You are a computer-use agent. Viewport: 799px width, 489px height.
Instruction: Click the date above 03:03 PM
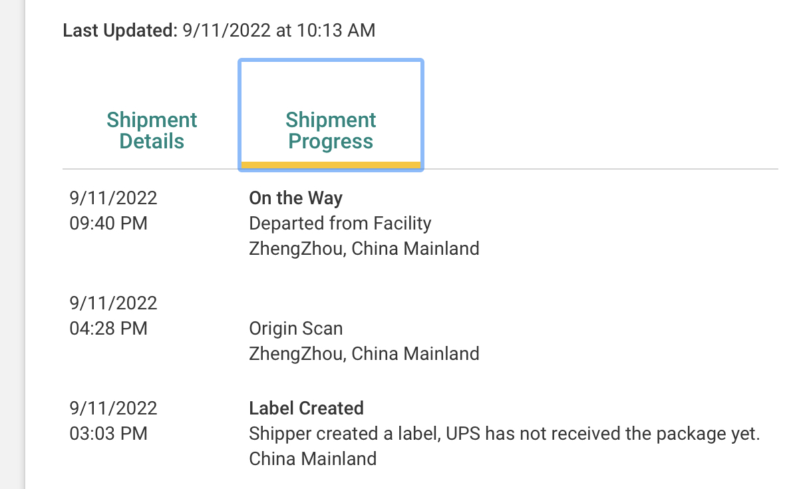(113, 408)
